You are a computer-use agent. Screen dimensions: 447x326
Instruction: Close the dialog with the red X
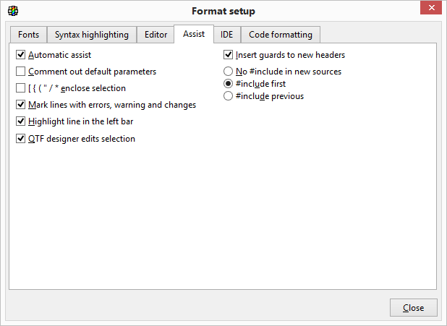430,9
